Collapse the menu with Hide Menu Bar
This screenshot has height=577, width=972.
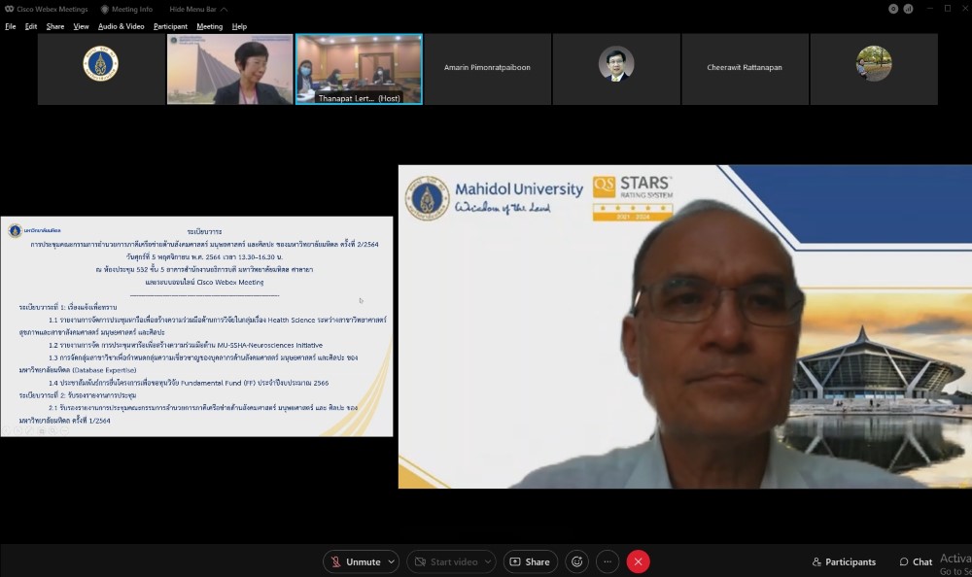click(196, 9)
